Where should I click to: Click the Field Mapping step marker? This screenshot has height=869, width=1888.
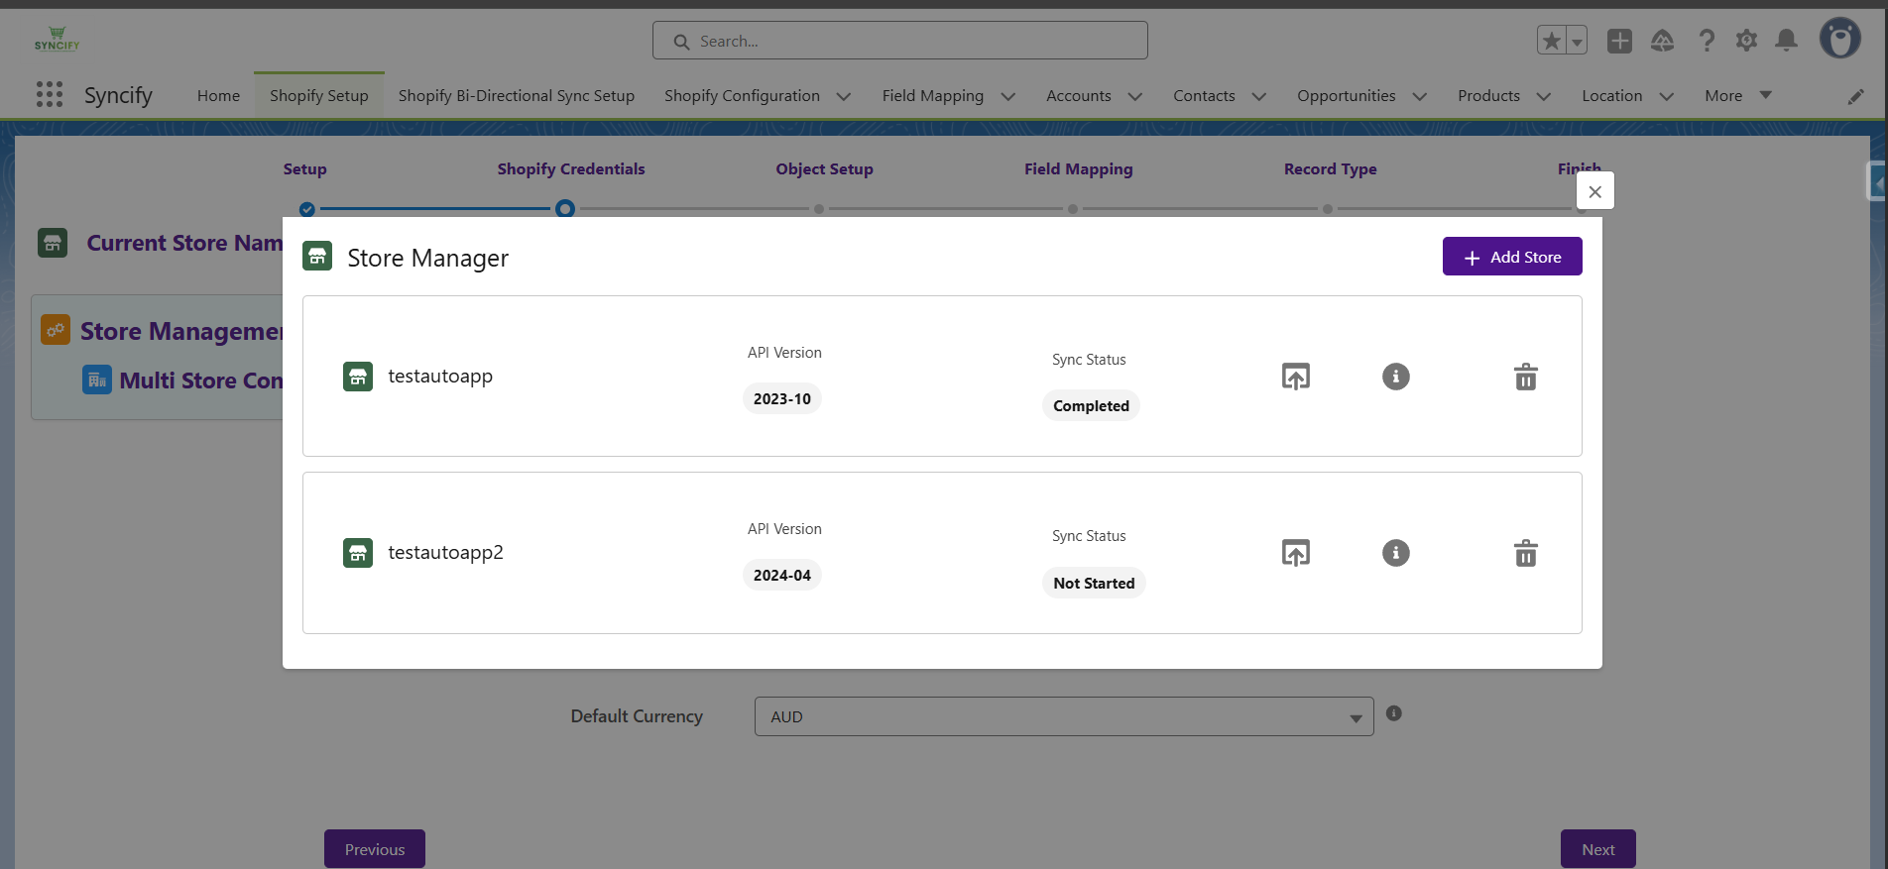tap(1073, 209)
